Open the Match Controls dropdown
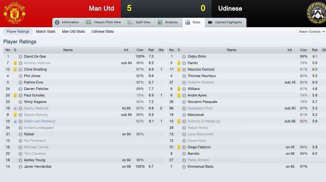 [x=311, y=32]
